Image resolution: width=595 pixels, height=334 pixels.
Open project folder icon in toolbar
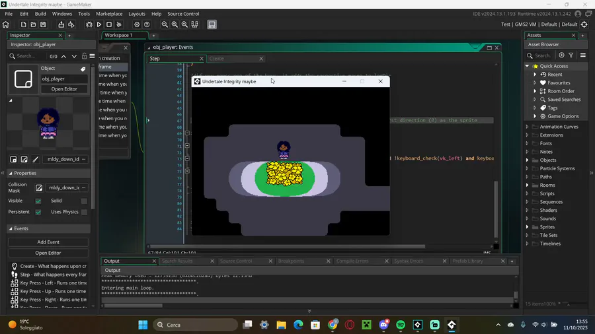click(x=34, y=24)
